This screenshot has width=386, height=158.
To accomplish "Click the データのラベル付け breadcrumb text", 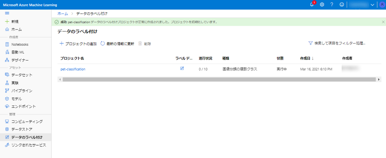I will pyautogui.click(x=92, y=13).
